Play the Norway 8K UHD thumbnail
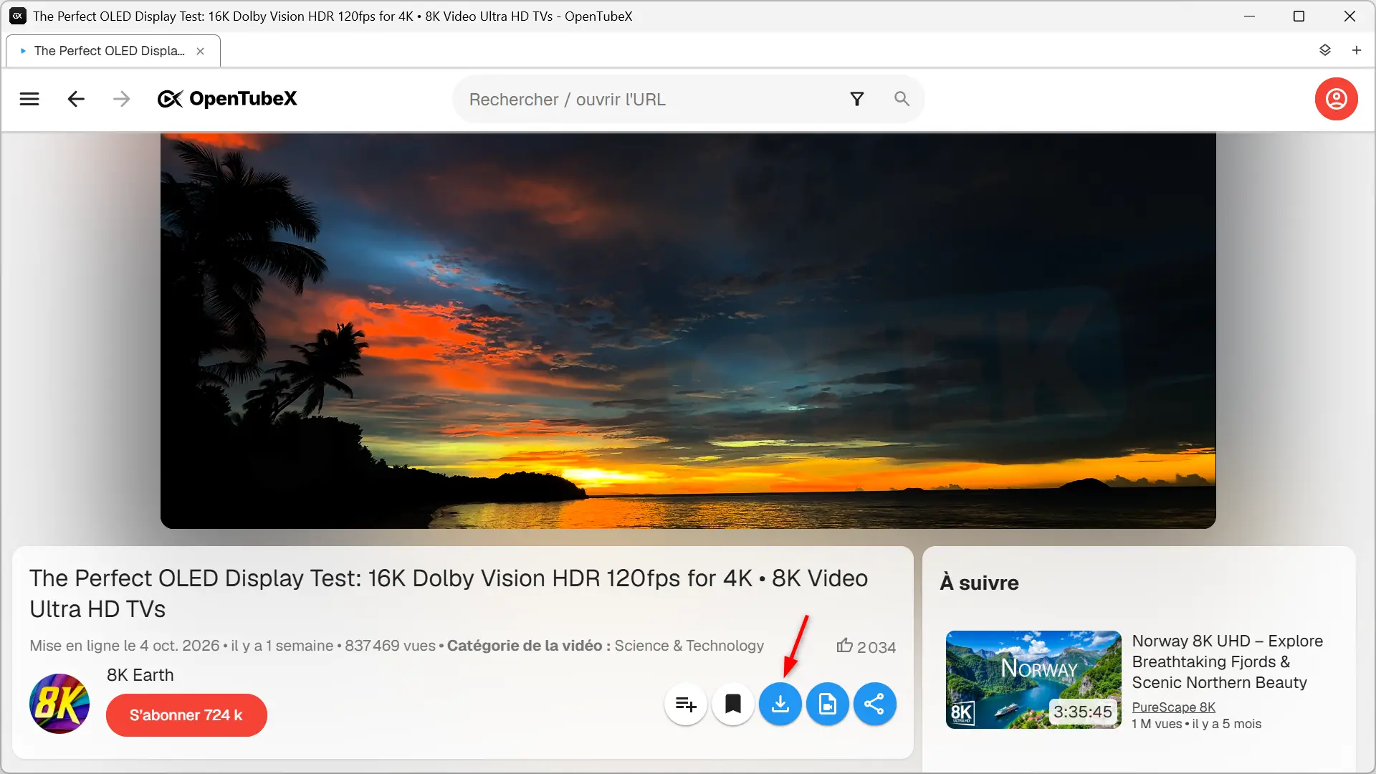Image resolution: width=1376 pixels, height=774 pixels. [x=1033, y=679]
